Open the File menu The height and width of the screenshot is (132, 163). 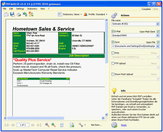(x=4, y=9)
